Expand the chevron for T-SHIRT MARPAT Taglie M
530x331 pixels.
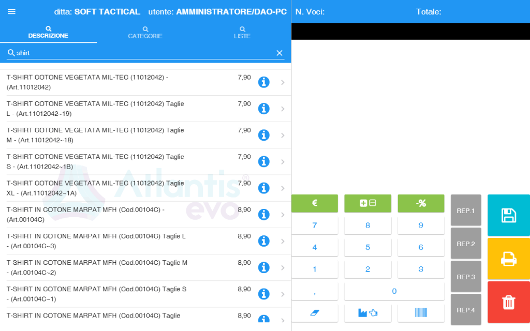(283, 267)
